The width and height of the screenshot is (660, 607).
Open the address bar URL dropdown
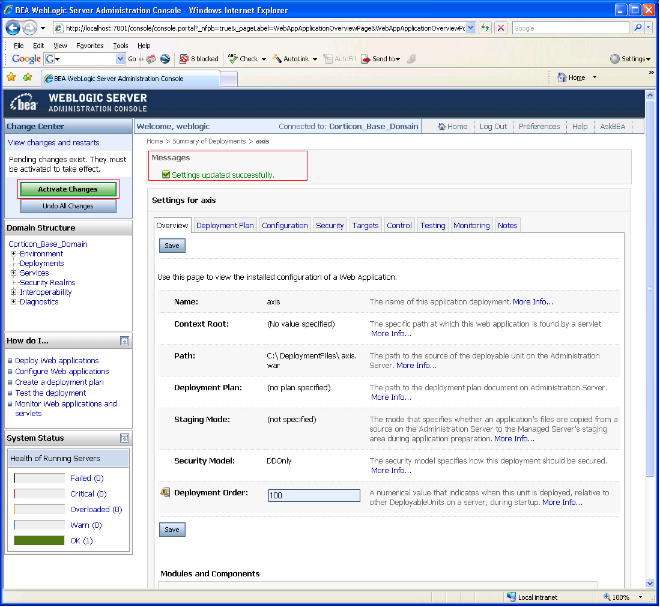471,28
